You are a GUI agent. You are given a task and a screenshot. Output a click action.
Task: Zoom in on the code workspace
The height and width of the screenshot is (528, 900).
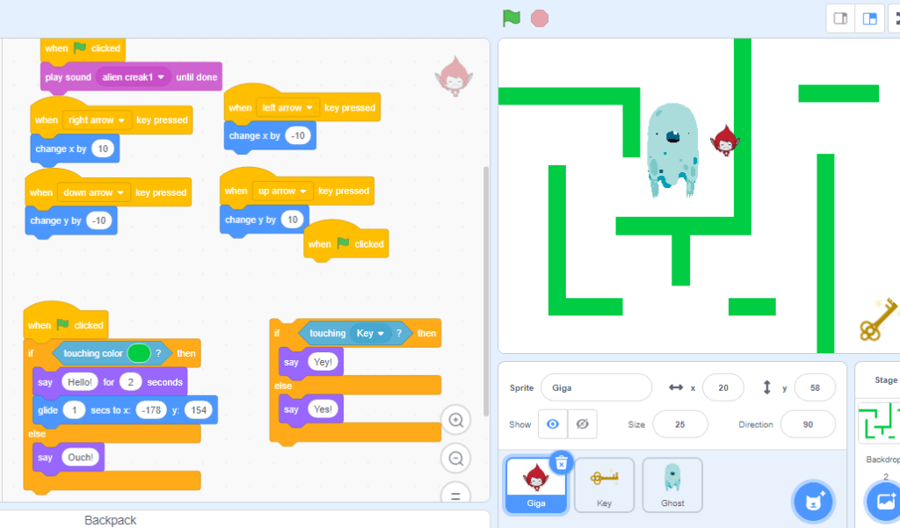pyautogui.click(x=455, y=421)
